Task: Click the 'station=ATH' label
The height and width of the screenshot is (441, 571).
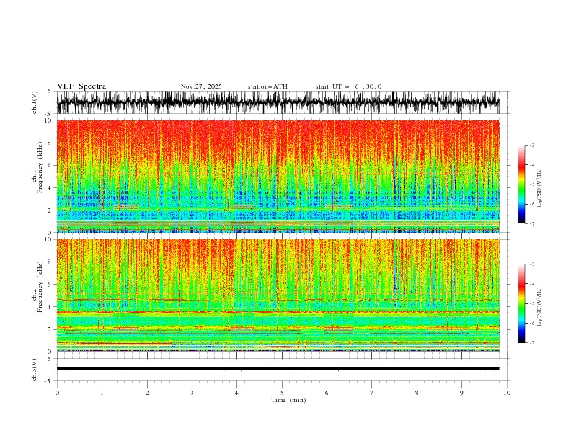Action: coord(267,86)
